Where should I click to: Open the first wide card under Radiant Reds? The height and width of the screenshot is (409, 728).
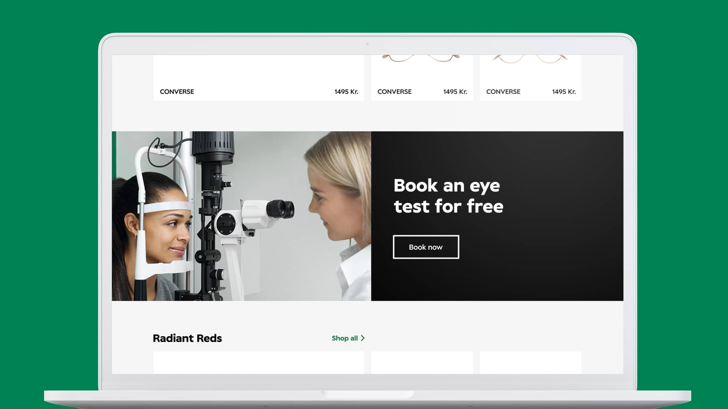point(258,362)
